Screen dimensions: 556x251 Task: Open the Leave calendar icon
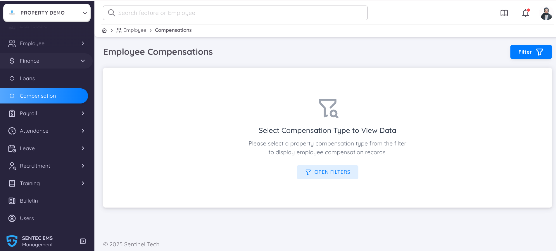click(x=12, y=148)
